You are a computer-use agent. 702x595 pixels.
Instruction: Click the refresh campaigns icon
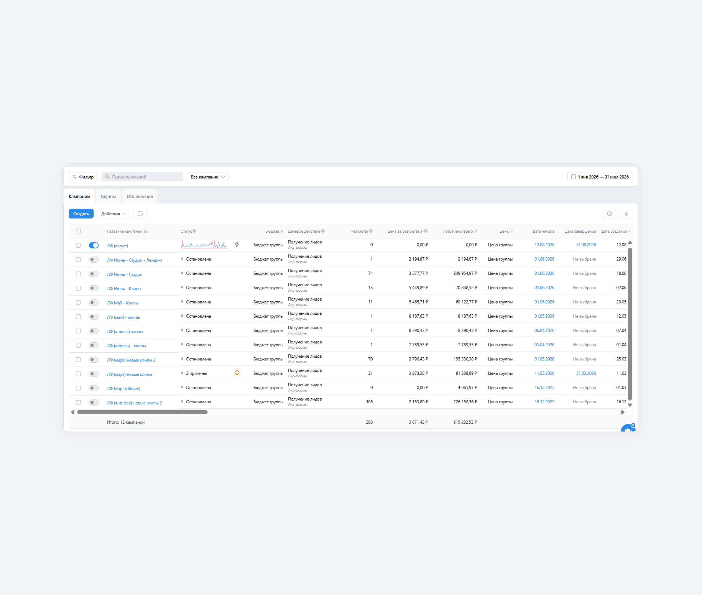point(140,214)
